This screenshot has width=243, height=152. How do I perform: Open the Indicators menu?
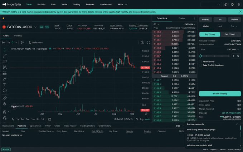36,43
